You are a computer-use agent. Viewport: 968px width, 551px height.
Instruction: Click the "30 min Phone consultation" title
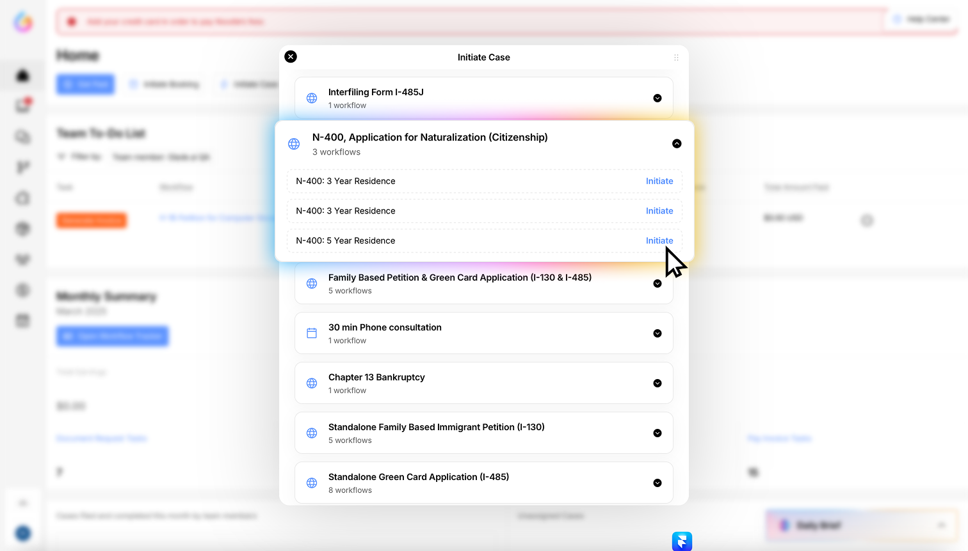385,327
